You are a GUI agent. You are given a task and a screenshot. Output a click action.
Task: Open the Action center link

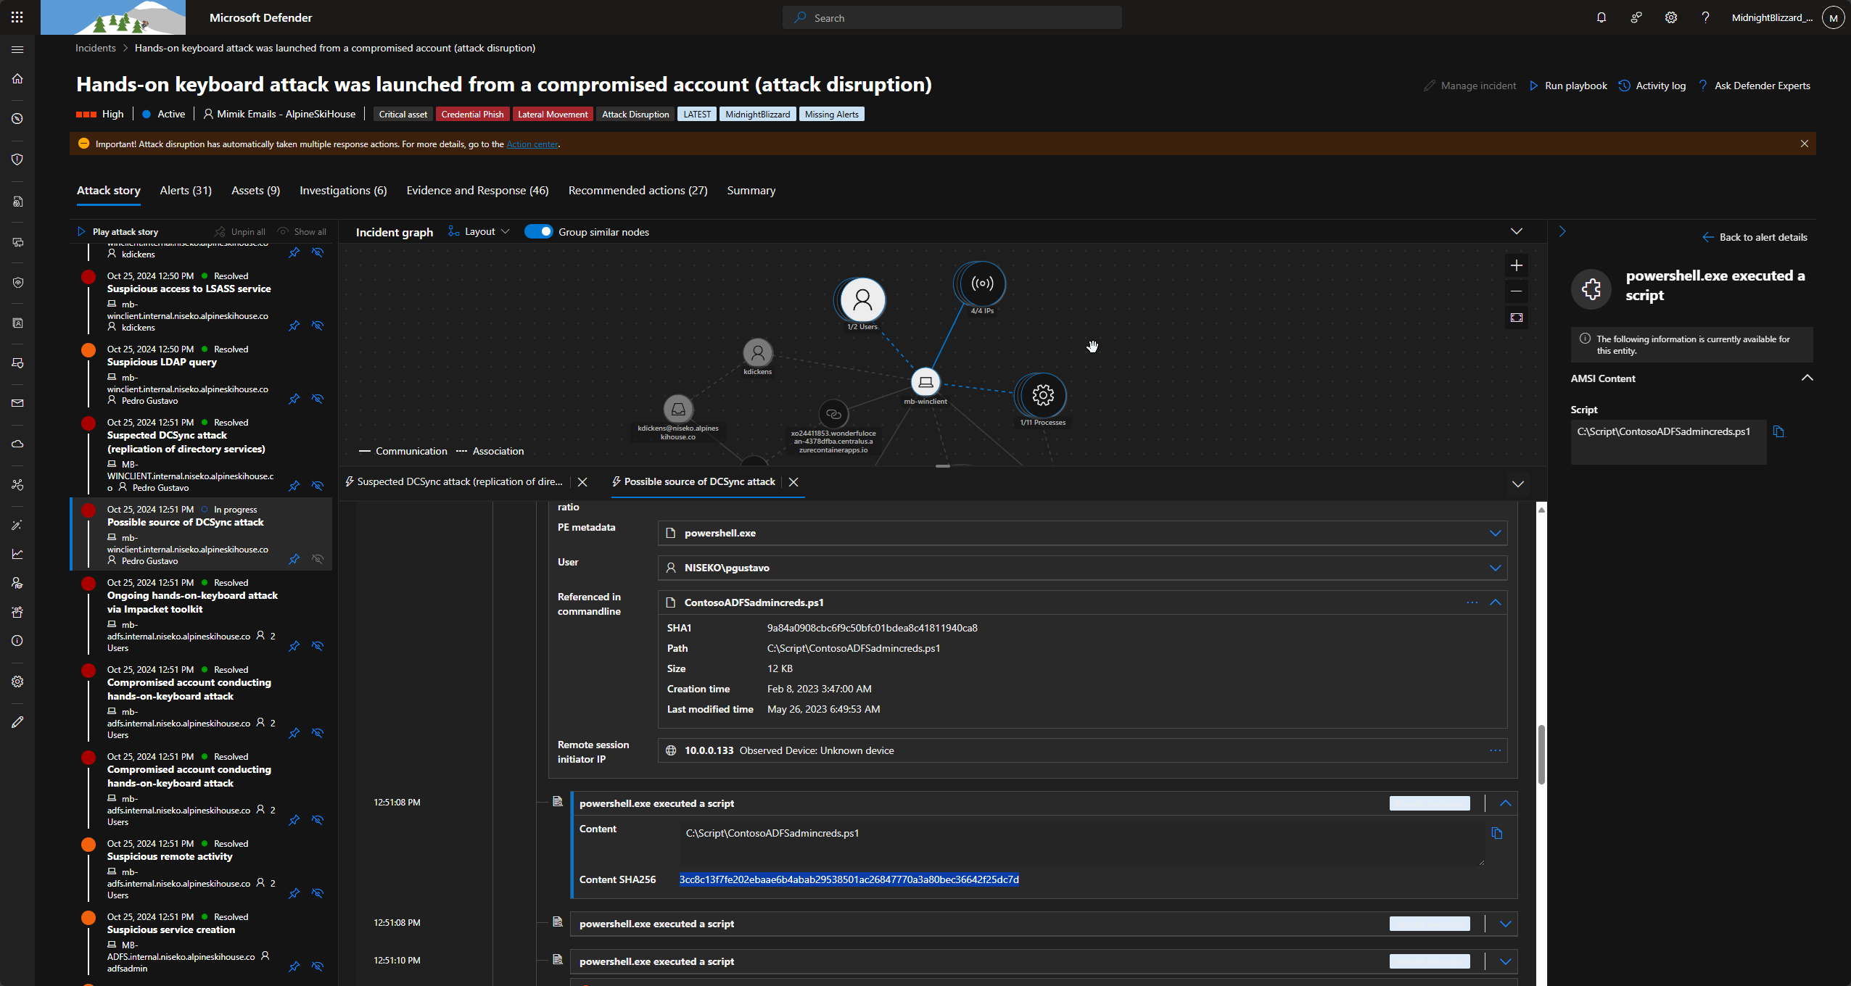tap(532, 144)
